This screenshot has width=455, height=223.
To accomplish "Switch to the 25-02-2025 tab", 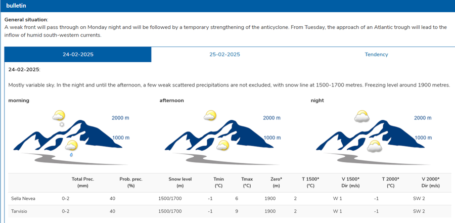I will coord(224,54).
